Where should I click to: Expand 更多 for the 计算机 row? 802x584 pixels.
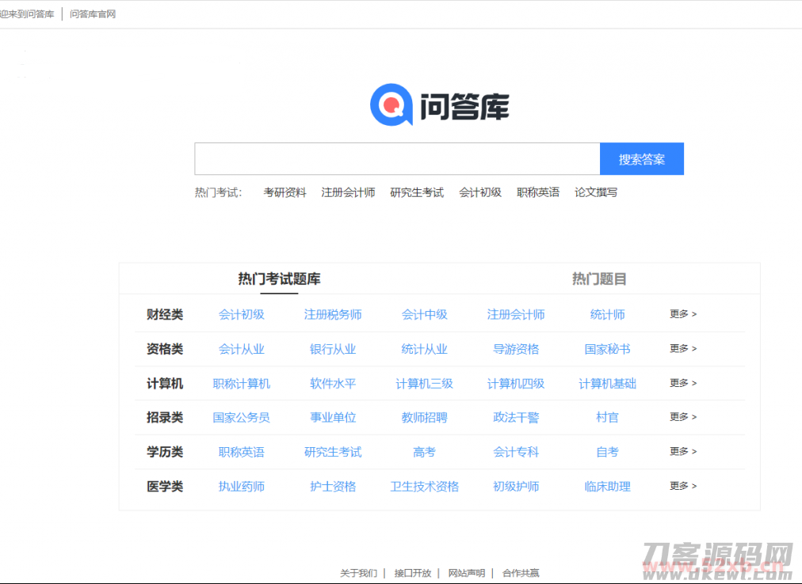[682, 383]
